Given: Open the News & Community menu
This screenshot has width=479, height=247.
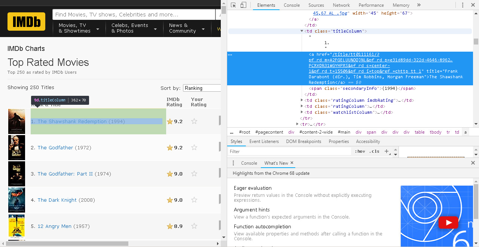Looking at the screenshot, I should [x=187, y=28].
